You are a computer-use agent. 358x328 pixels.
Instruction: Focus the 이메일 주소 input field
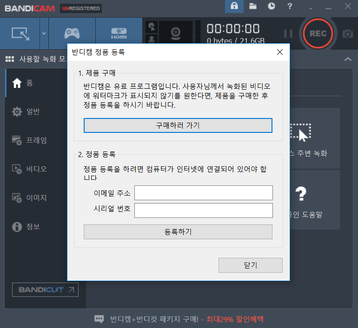point(204,193)
